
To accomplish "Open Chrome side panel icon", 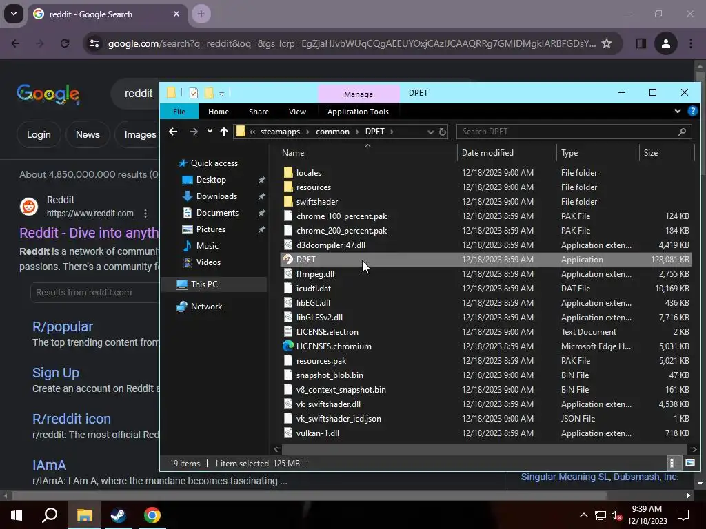I will click(641, 43).
